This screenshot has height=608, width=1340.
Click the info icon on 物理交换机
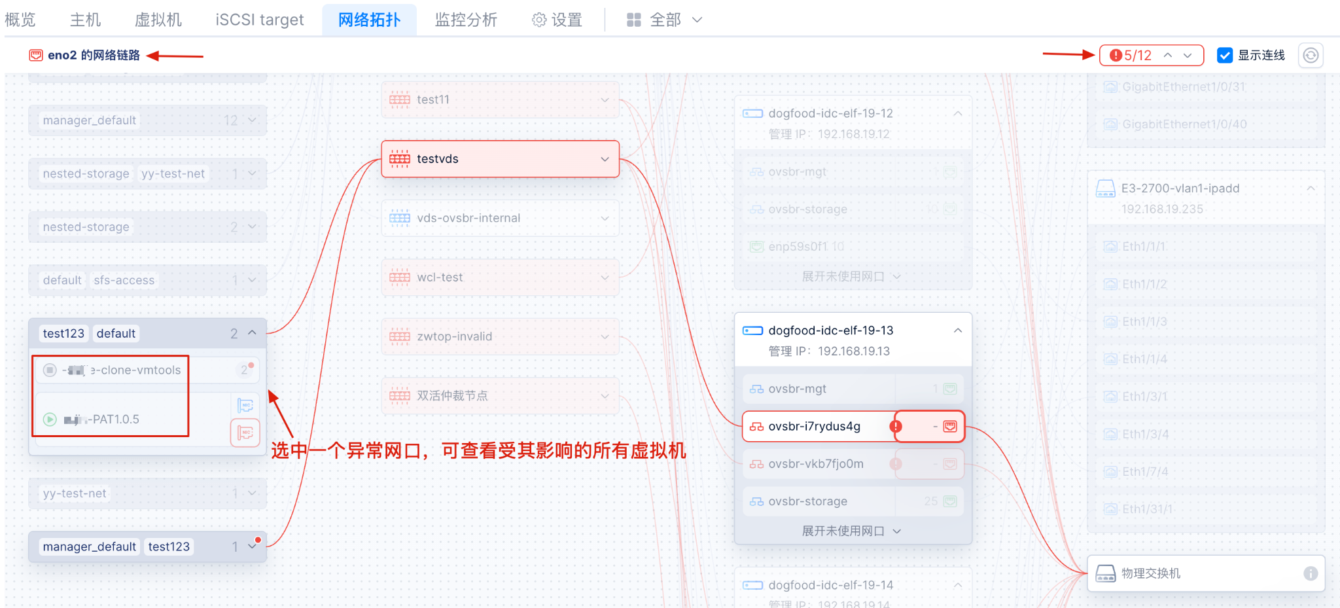(x=1310, y=573)
